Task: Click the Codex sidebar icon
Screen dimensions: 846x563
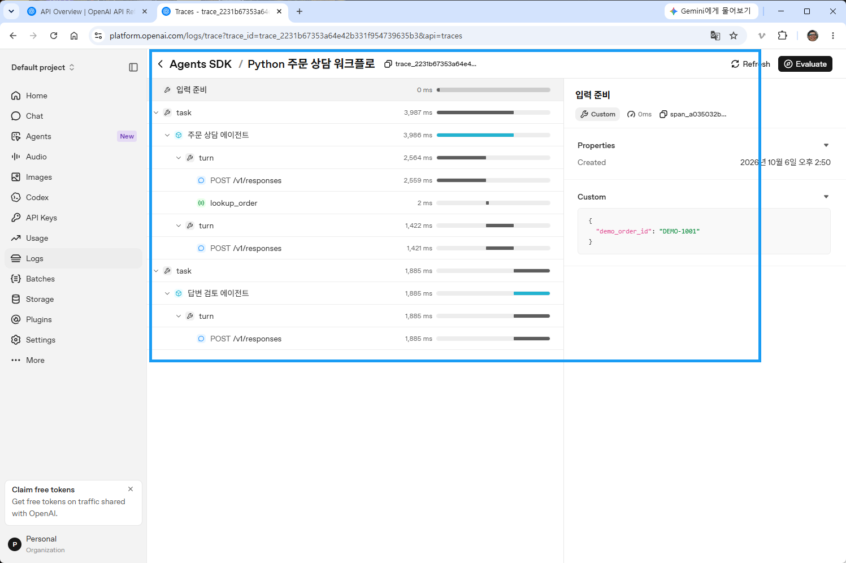Action: [x=16, y=197]
